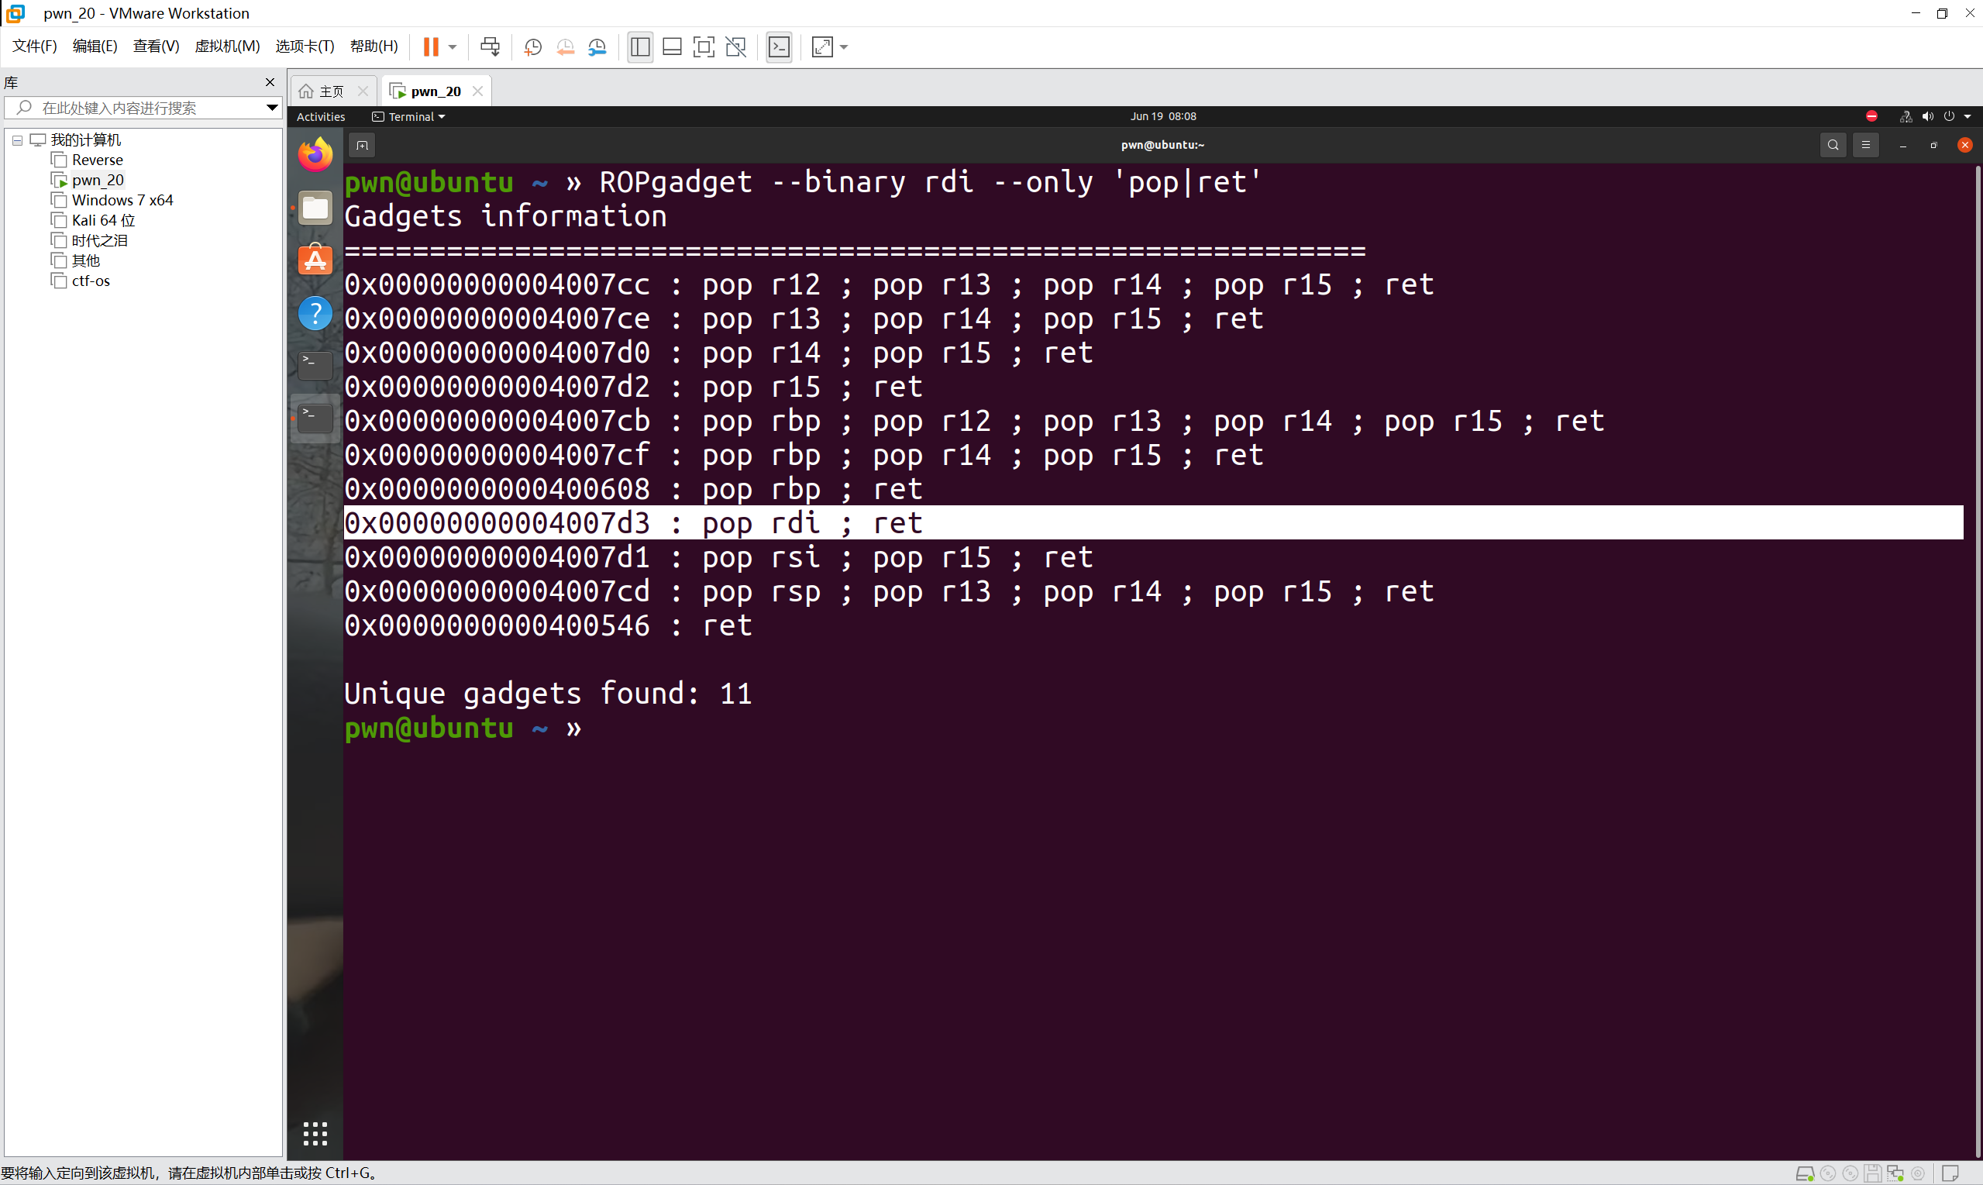Image resolution: width=1983 pixels, height=1185 pixels.
Task: Show applications grid in the dock
Action: pyautogui.click(x=315, y=1133)
